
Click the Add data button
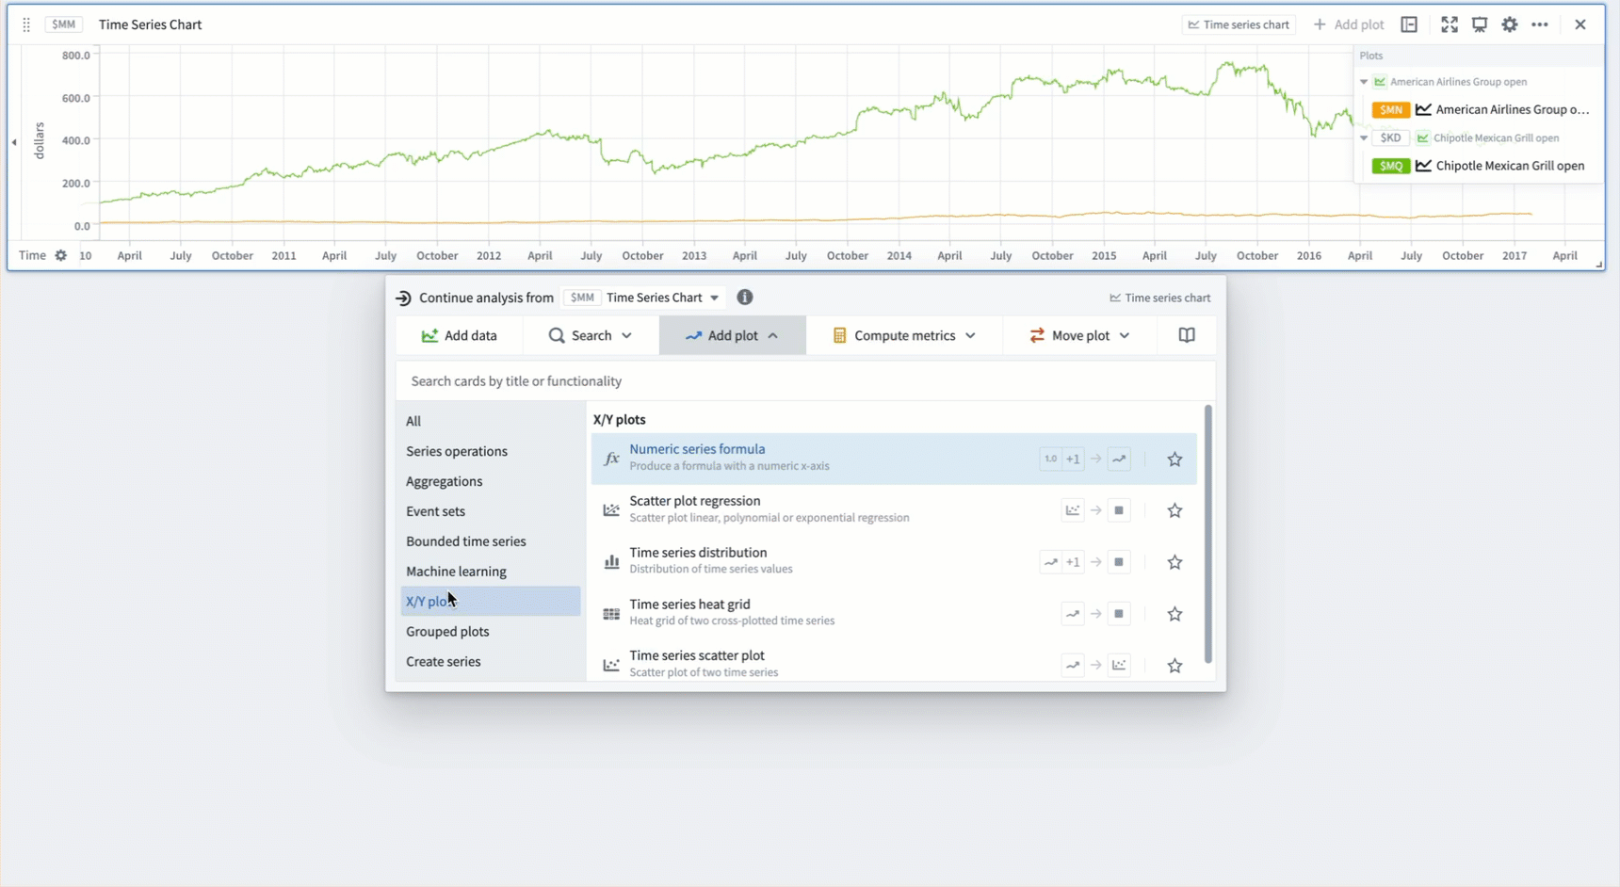click(460, 335)
